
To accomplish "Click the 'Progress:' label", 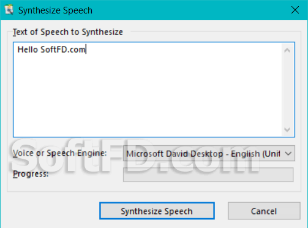I will [x=31, y=174].
